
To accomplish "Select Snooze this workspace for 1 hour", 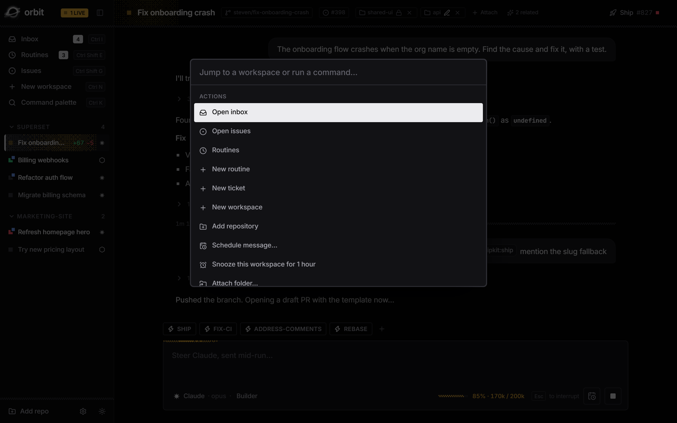I will pos(338,264).
